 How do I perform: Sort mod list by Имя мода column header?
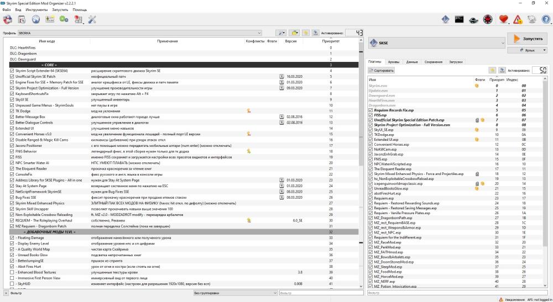[x=47, y=41]
